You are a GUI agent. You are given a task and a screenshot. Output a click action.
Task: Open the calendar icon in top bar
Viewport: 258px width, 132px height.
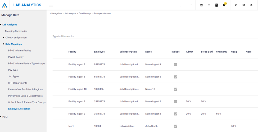point(201,5)
